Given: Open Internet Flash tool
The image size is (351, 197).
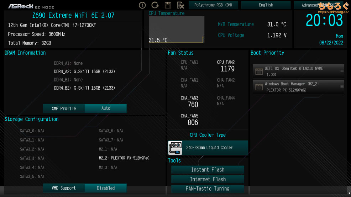Looking at the screenshot, I should point(208,179).
